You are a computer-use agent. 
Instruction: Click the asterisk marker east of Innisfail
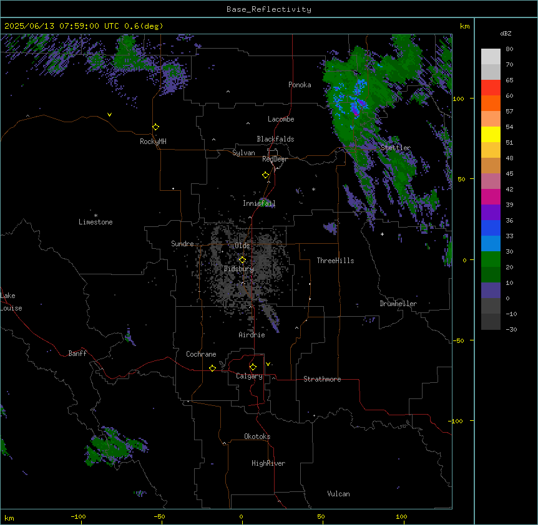(x=313, y=189)
